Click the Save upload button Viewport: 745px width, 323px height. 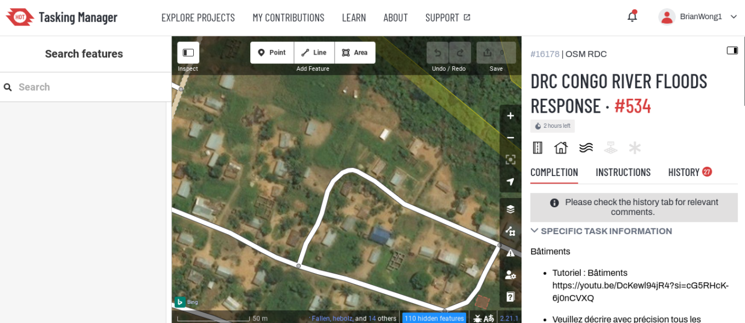[496, 52]
